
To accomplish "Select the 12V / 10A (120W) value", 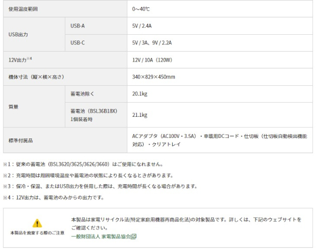I will 152,60.
